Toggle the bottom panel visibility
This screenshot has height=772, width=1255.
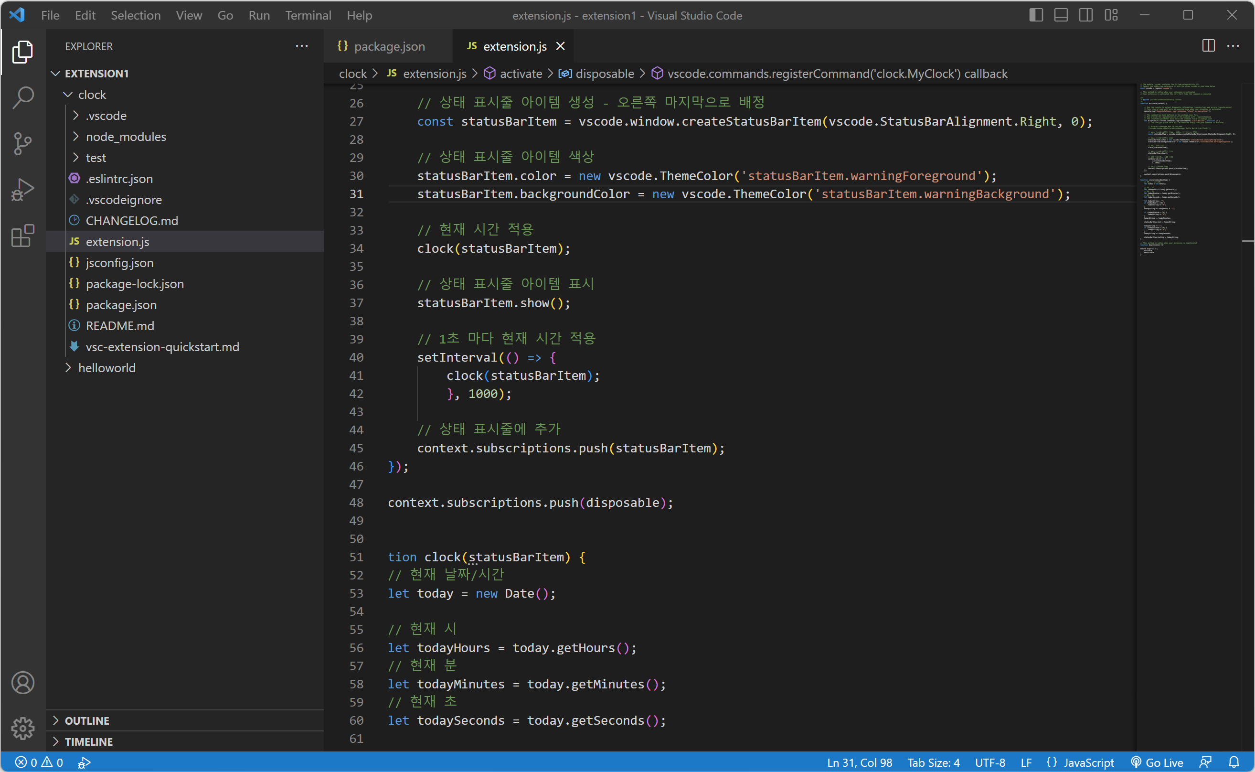pyautogui.click(x=1061, y=15)
